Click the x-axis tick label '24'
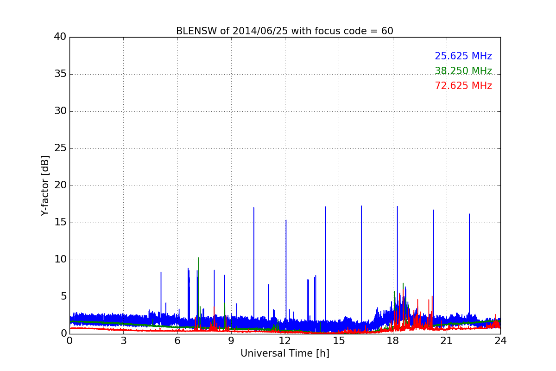Viewport: 556px width, 371px height. (x=500, y=341)
